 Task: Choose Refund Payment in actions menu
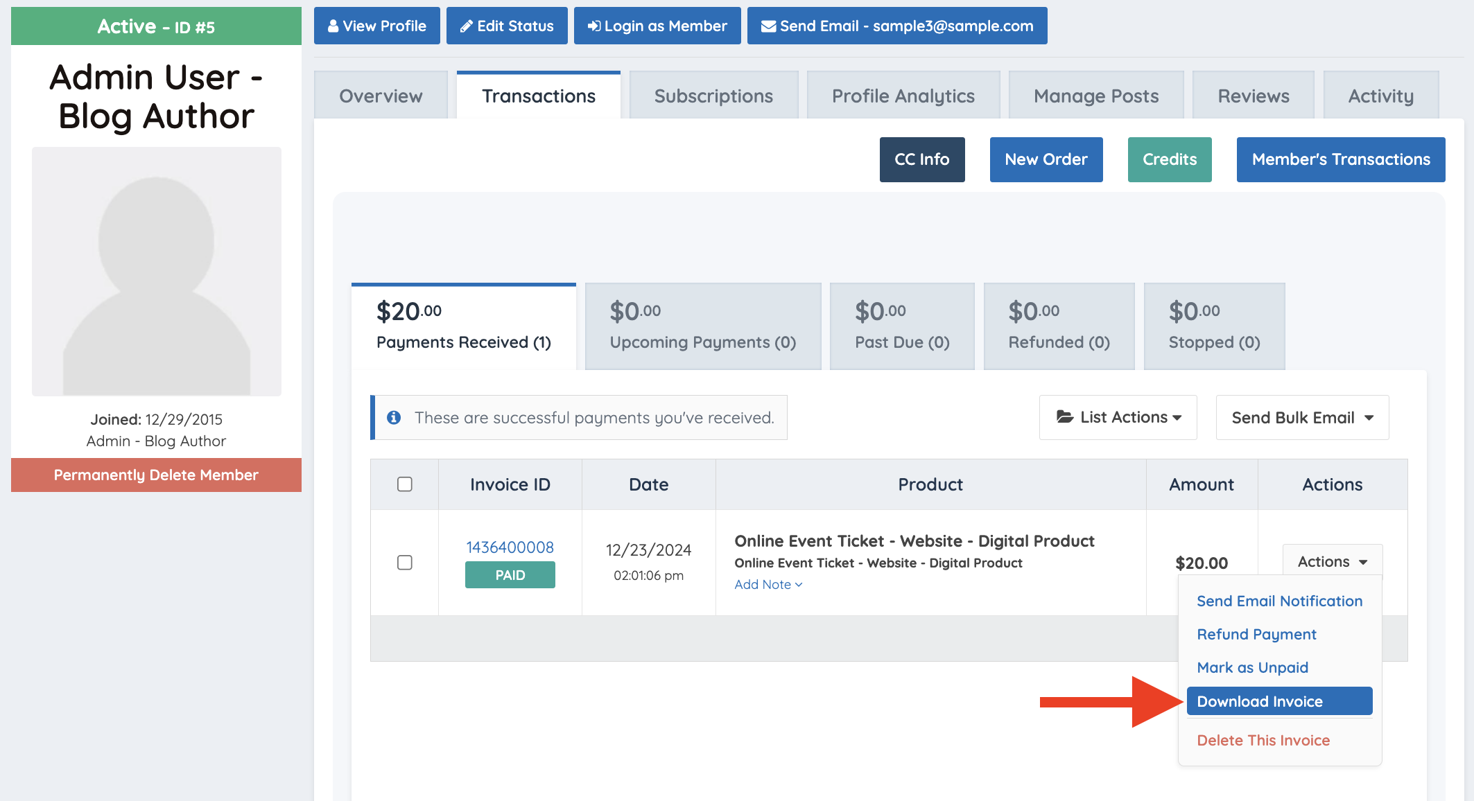coord(1256,635)
